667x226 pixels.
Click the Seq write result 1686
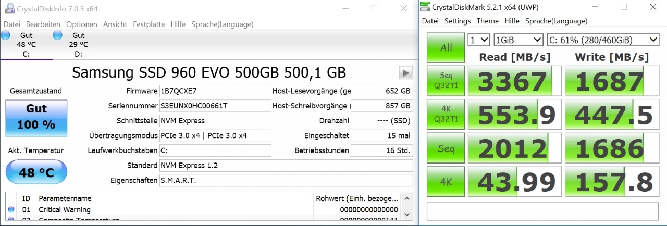click(x=612, y=148)
